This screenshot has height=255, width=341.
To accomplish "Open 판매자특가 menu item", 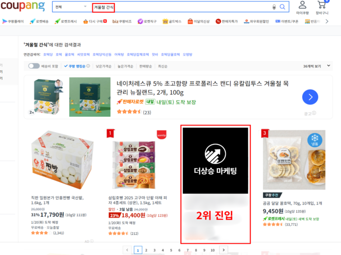I will click(226, 21).
